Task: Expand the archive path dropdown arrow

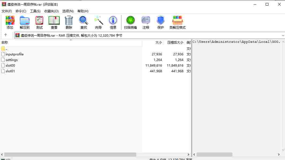Action: click(x=283, y=35)
